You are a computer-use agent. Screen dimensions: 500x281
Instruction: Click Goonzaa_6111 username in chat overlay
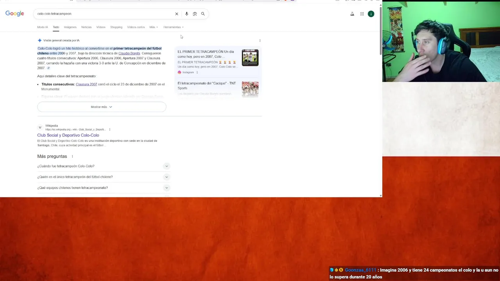360,270
